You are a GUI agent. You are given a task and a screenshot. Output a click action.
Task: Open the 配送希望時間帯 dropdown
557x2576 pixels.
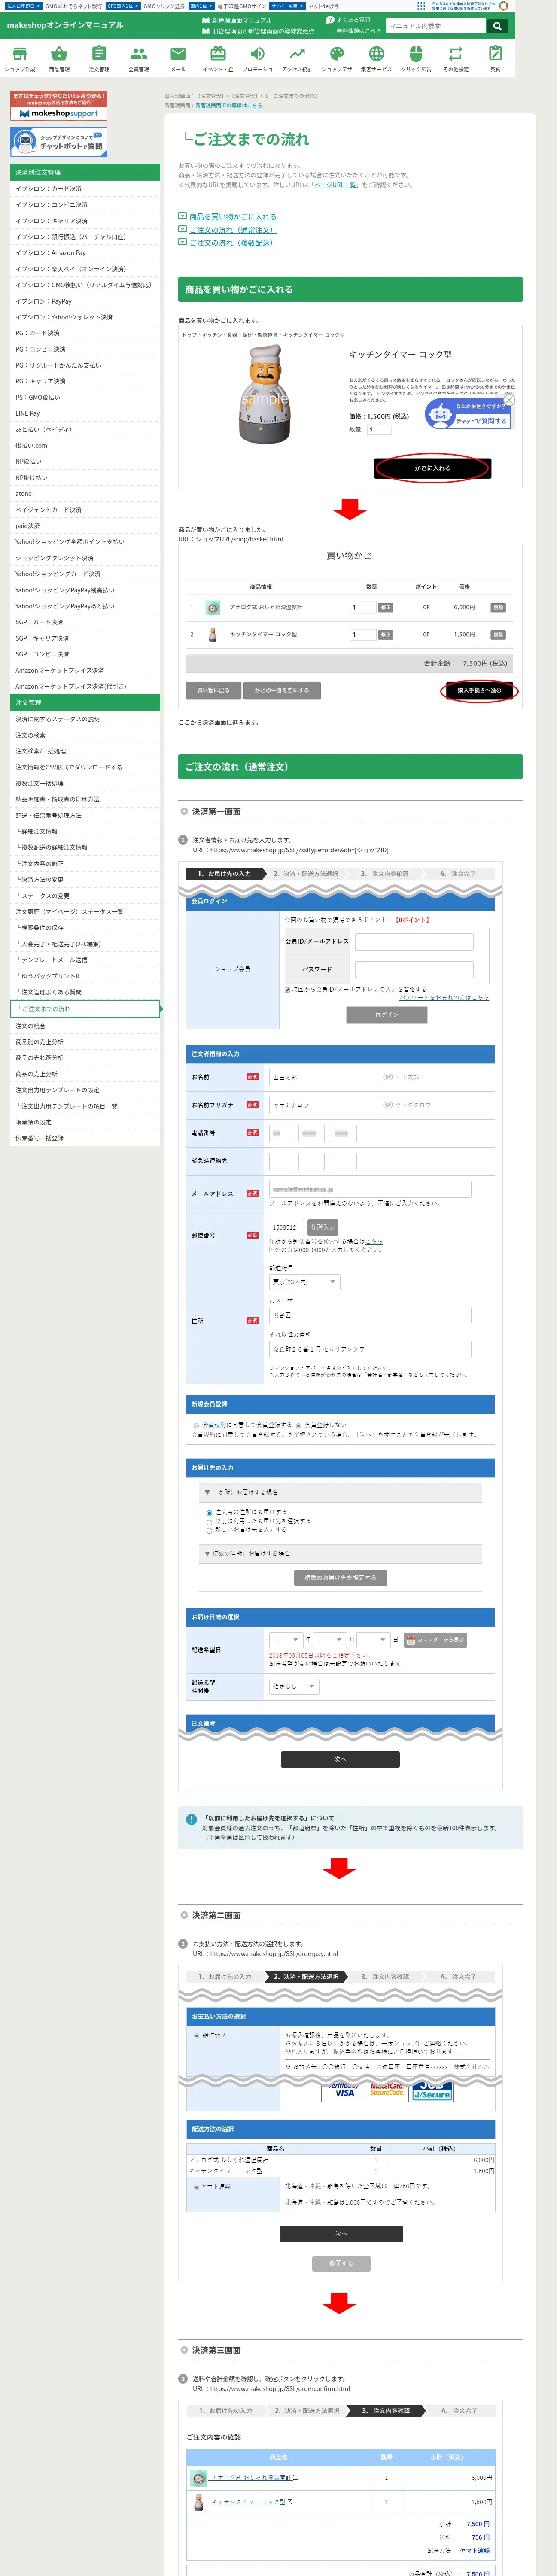coord(294,1686)
